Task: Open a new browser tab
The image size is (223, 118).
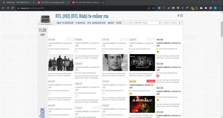Action: (x=108, y=3)
